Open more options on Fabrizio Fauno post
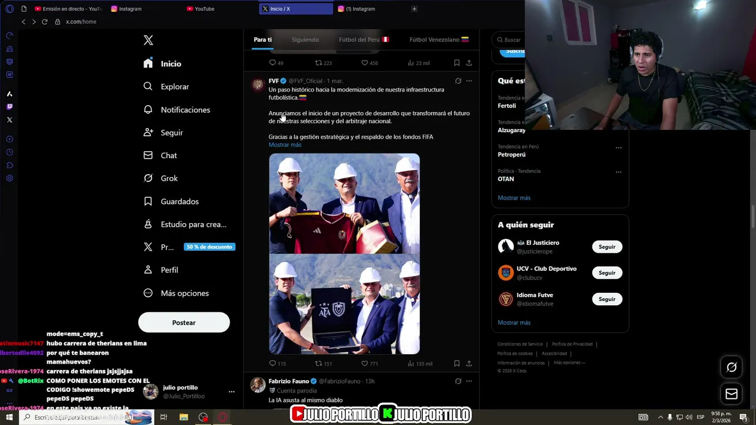 469,381
